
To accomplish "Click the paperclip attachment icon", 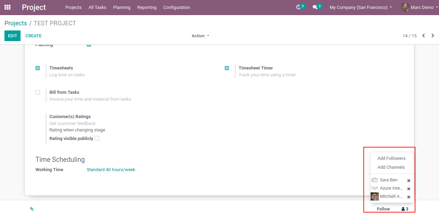I will (32, 209).
